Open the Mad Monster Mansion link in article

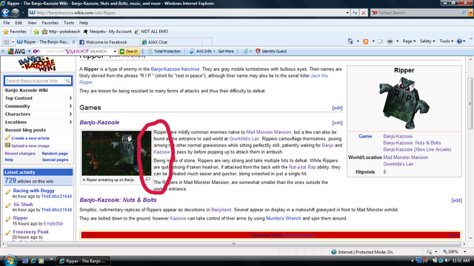[x=268, y=132]
